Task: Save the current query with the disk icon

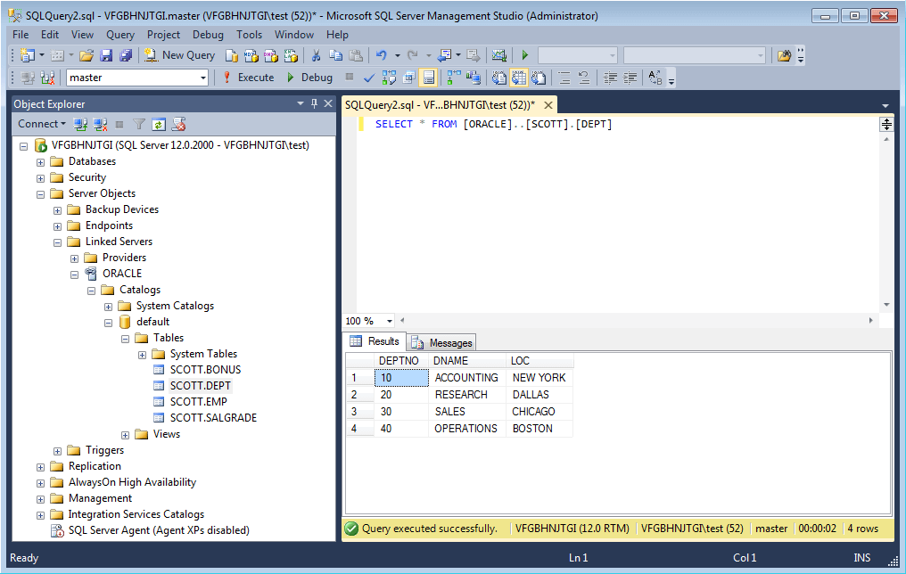Action: tap(106, 55)
